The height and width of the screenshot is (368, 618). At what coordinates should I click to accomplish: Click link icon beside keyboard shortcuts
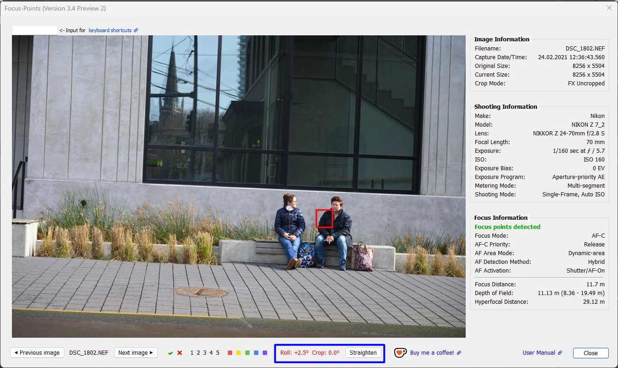pos(136,31)
